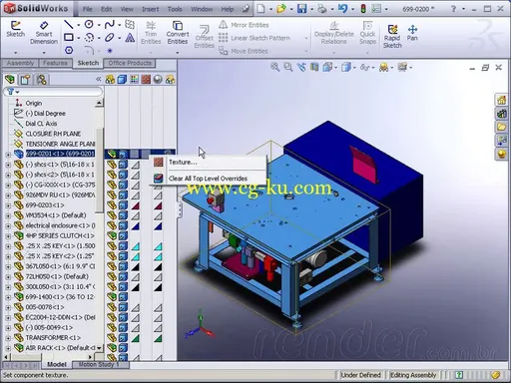
Task: Activate the Rapid Sketch tool
Action: tap(392, 36)
